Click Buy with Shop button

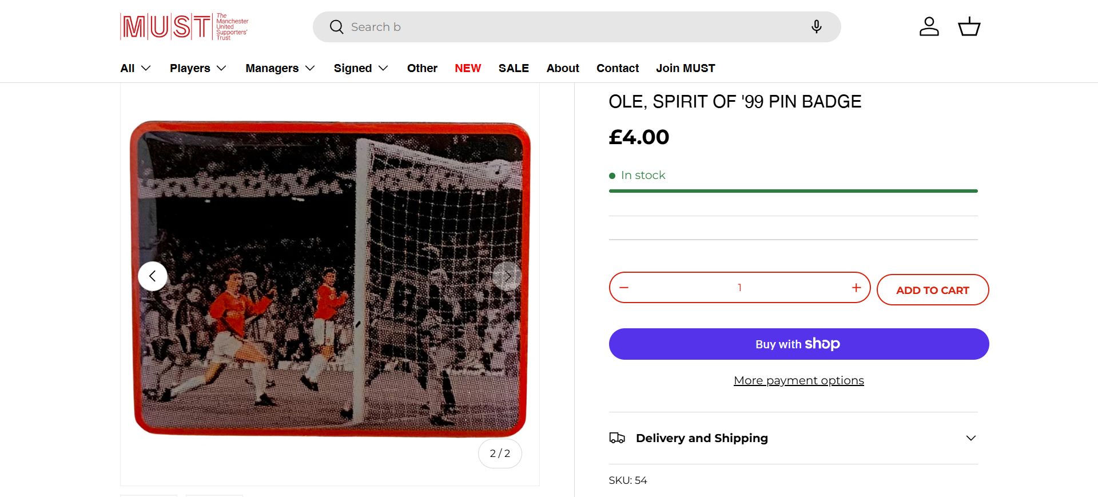pos(798,344)
